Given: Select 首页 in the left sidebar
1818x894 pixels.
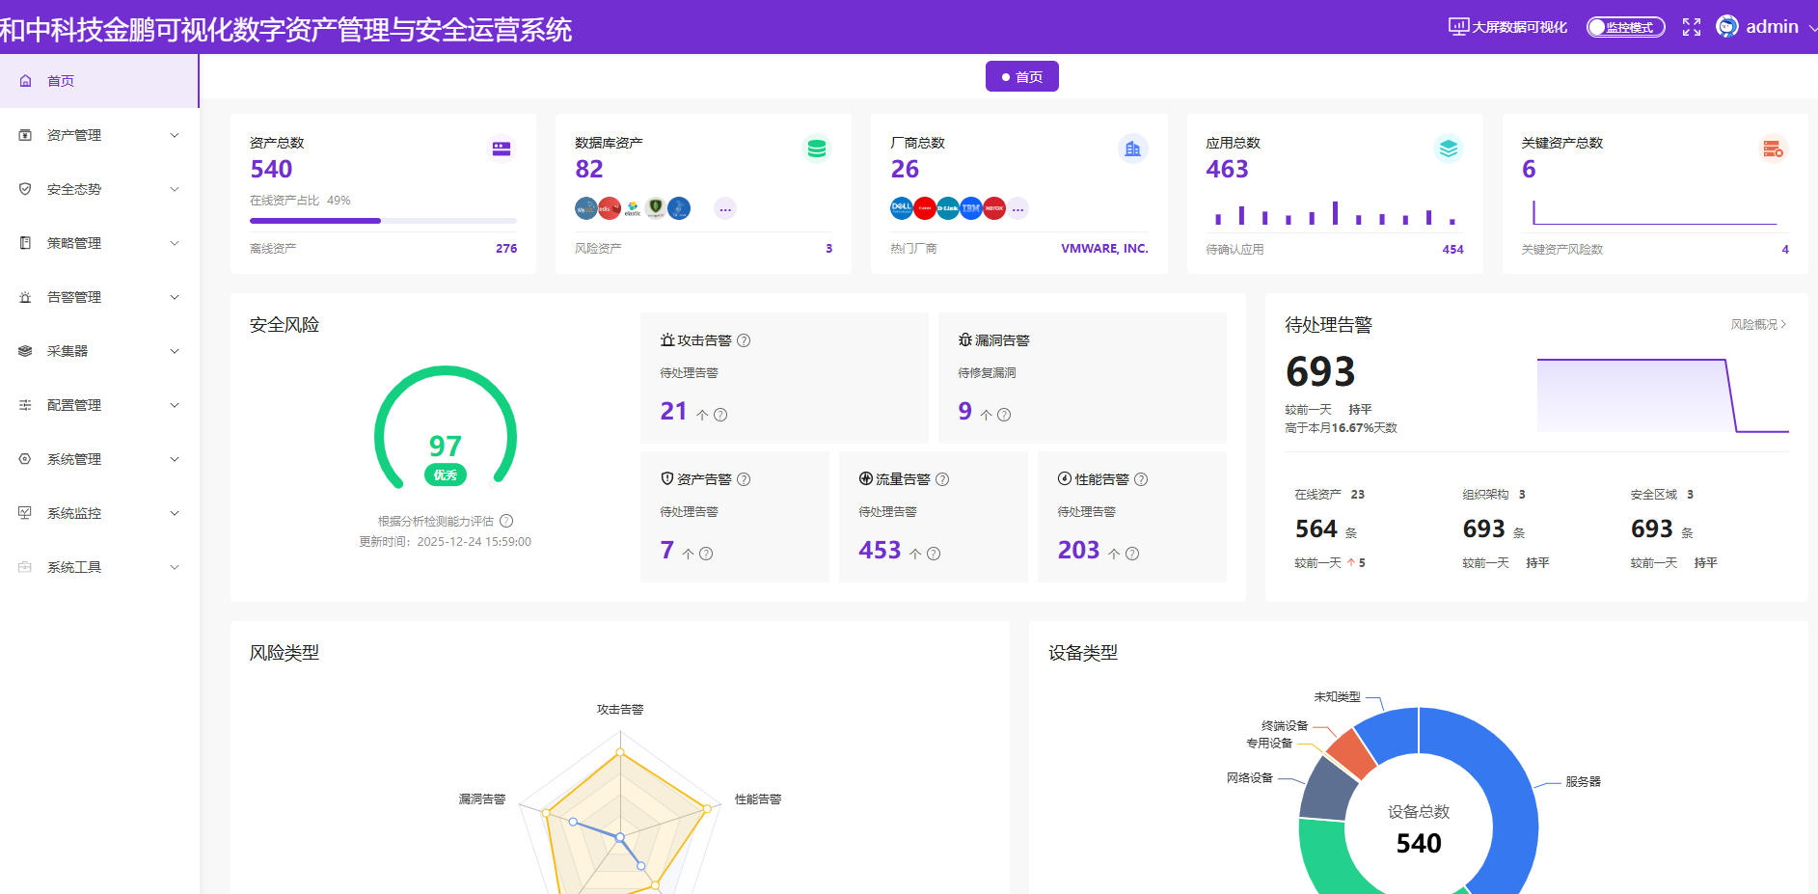Looking at the screenshot, I should [x=61, y=81].
